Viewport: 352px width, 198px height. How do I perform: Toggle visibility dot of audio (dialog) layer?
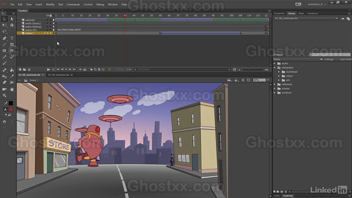coord(47,26)
